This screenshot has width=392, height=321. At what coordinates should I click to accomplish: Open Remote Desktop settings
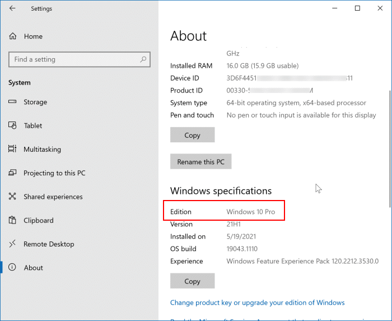[x=49, y=244]
